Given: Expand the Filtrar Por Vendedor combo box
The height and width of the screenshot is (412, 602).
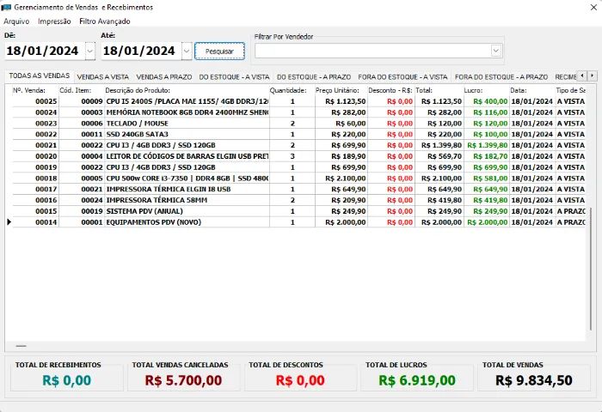Looking at the screenshot, I should (x=496, y=51).
